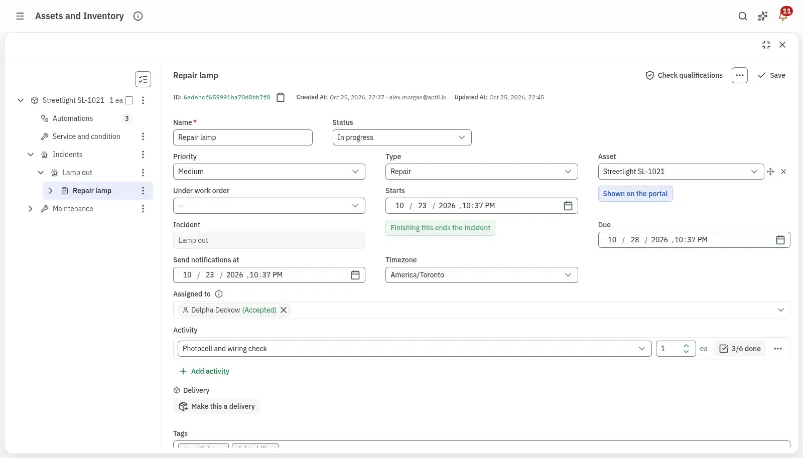Open the Photocell and wiring check activity dropdown
The image size is (803, 458).
pos(415,349)
